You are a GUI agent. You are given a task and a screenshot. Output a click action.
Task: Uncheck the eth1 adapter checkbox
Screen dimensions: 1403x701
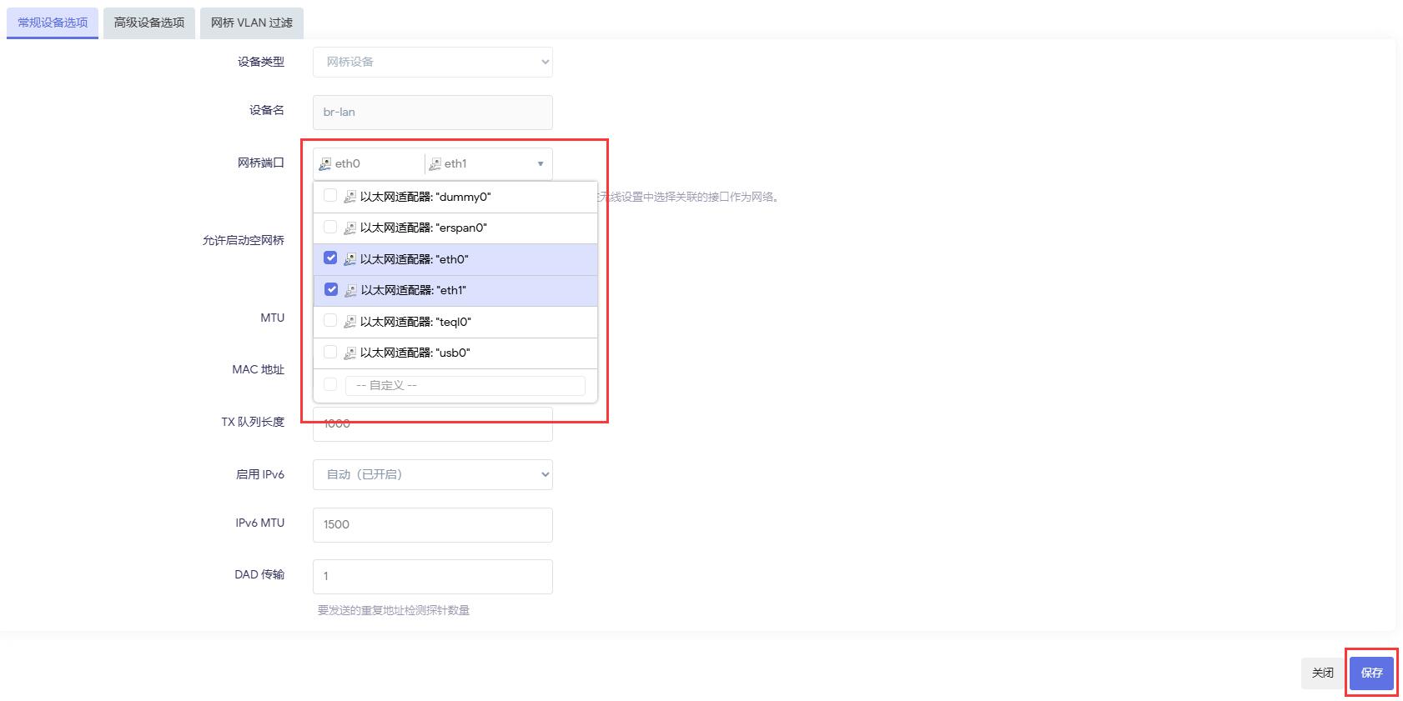[331, 289]
